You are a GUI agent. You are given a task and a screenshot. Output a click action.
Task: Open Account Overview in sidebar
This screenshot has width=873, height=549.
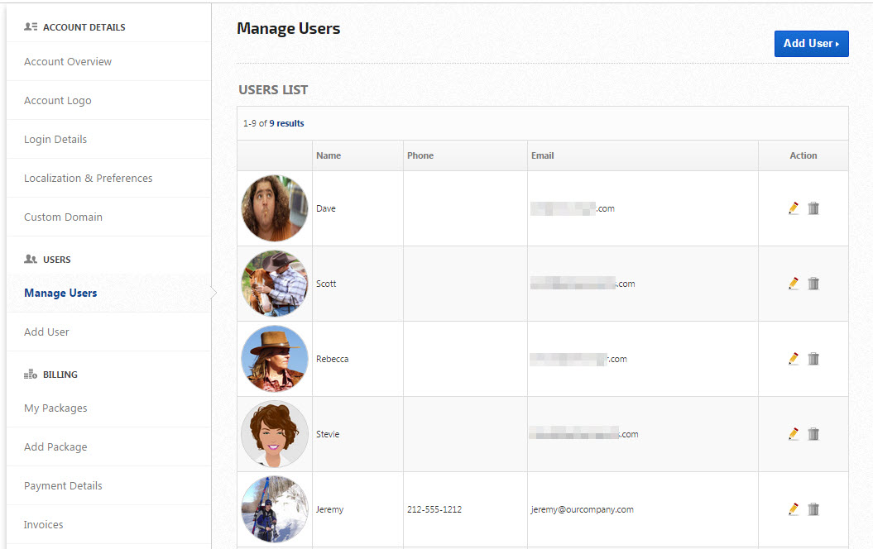(68, 61)
